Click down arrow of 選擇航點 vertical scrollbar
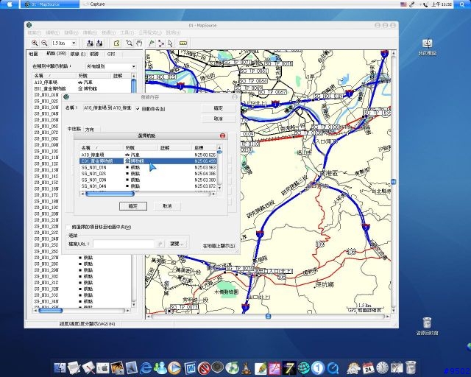The image size is (471, 377). [219, 188]
